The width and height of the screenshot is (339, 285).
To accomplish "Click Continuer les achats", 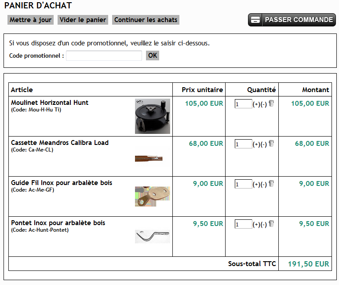I will click(146, 20).
